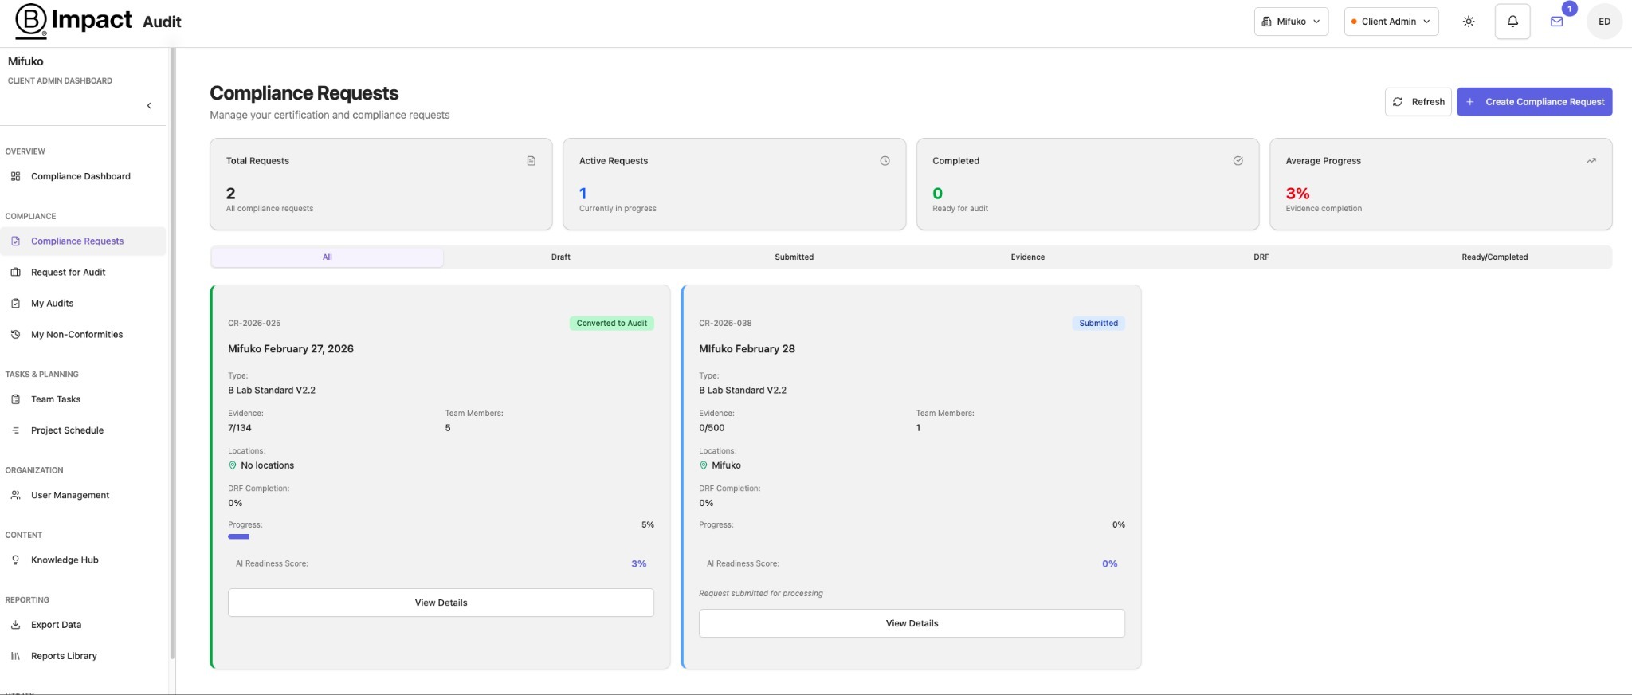The width and height of the screenshot is (1632, 695).
Task: Open Reports Library menu item
Action: [83, 655]
